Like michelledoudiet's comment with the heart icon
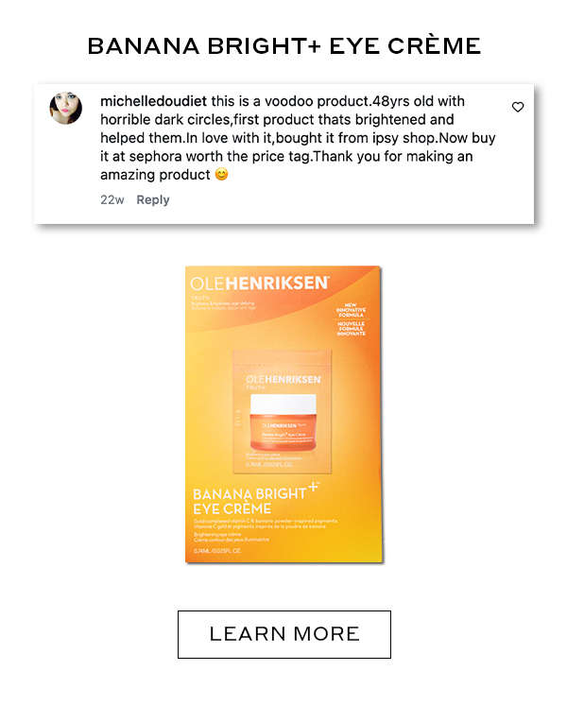 click(x=518, y=107)
